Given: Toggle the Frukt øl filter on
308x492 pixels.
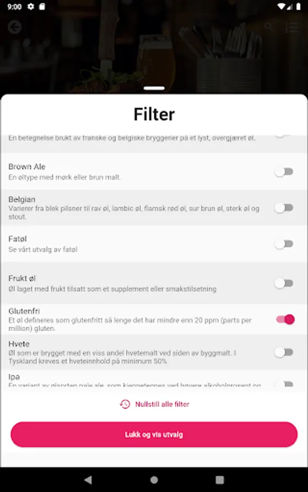Looking at the screenshot, I should pos(284,283).
